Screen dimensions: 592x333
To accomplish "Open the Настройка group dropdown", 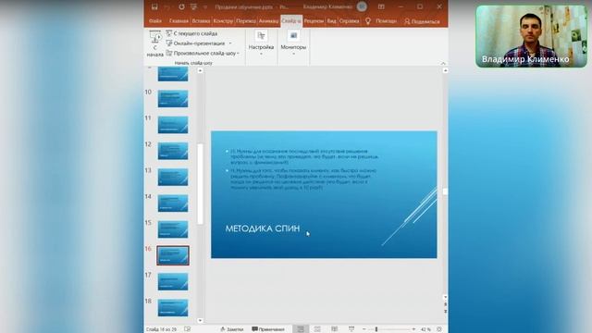I will (261, 43).
